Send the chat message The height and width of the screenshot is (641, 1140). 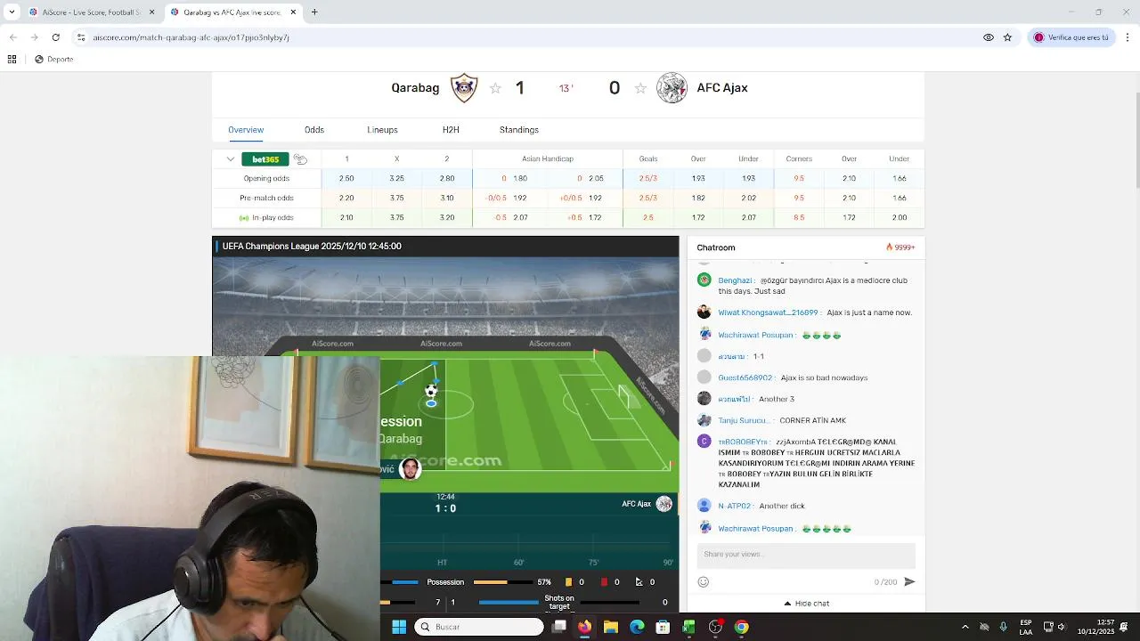click(x=909, y=582)
